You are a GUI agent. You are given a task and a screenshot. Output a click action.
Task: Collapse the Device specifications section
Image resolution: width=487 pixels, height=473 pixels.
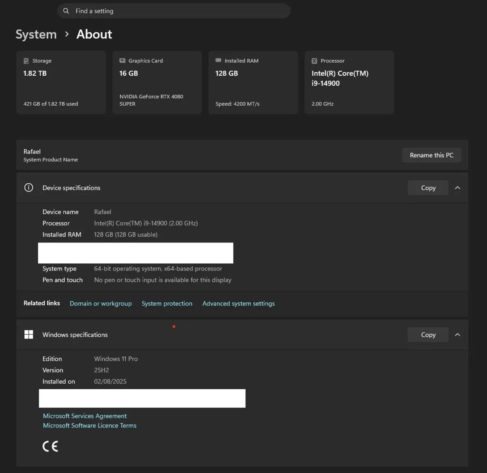click(457, 188)
